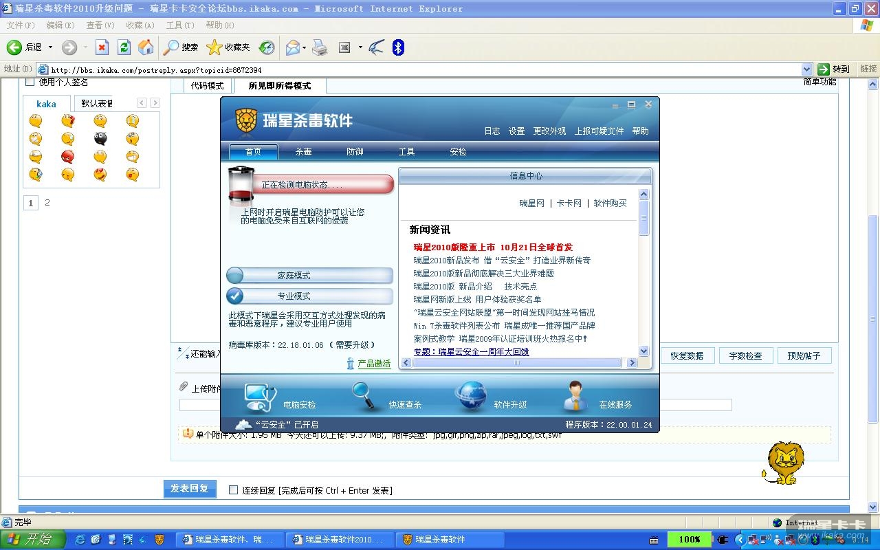Go to IE Home page icon
Screen dimensions: 880x550
coord(146,47)
